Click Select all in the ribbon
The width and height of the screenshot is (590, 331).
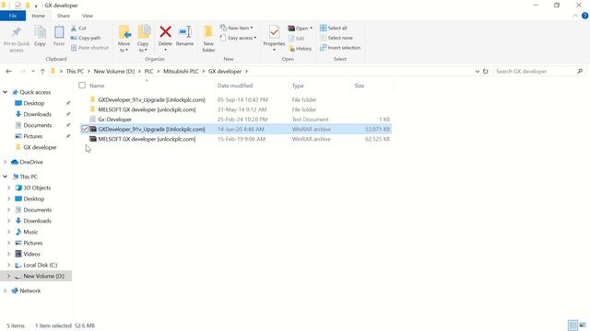click(334, 28)
